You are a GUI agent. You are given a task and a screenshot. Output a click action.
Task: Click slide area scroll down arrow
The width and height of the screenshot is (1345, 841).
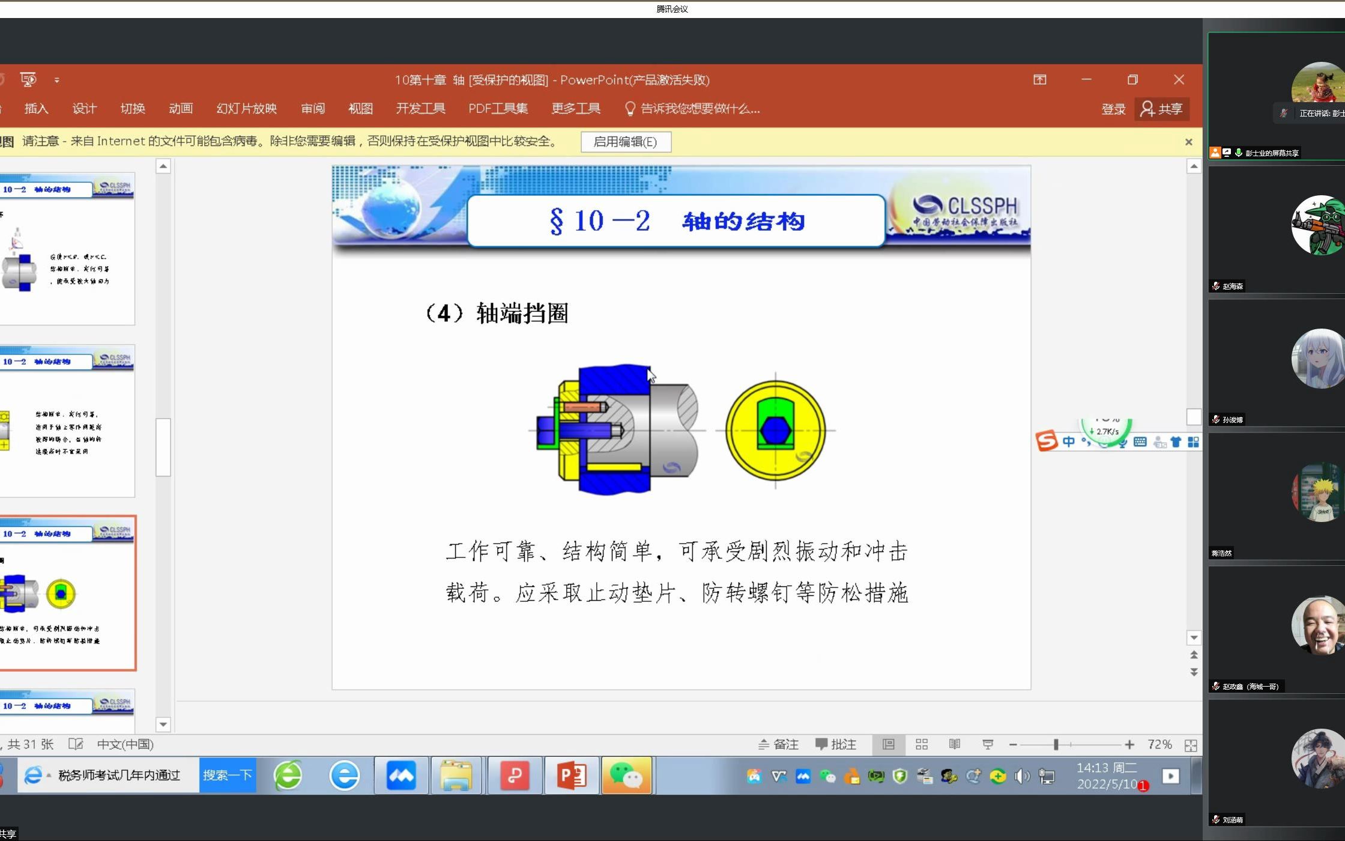pyautogui.click(x=1194, y=637)
